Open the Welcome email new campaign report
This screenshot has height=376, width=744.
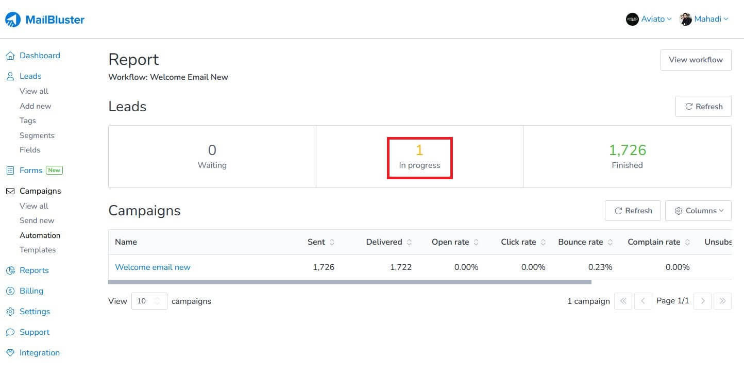(x=153, y=267)
